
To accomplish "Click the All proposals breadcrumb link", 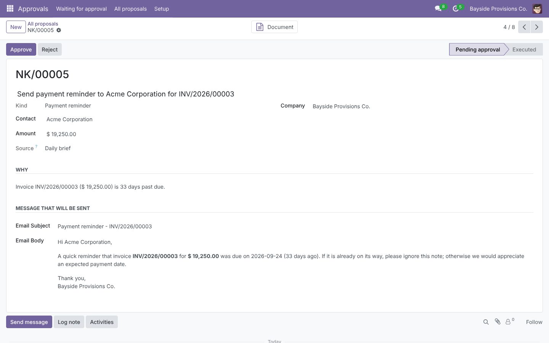I will click(43, 24).
